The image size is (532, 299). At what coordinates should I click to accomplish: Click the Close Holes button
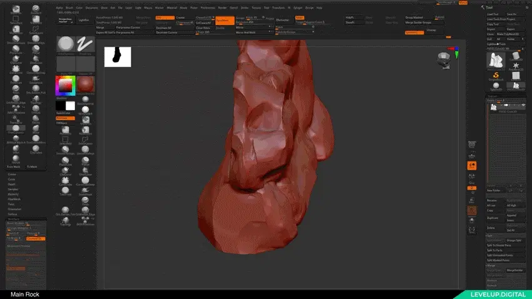[x=205, y=28]
